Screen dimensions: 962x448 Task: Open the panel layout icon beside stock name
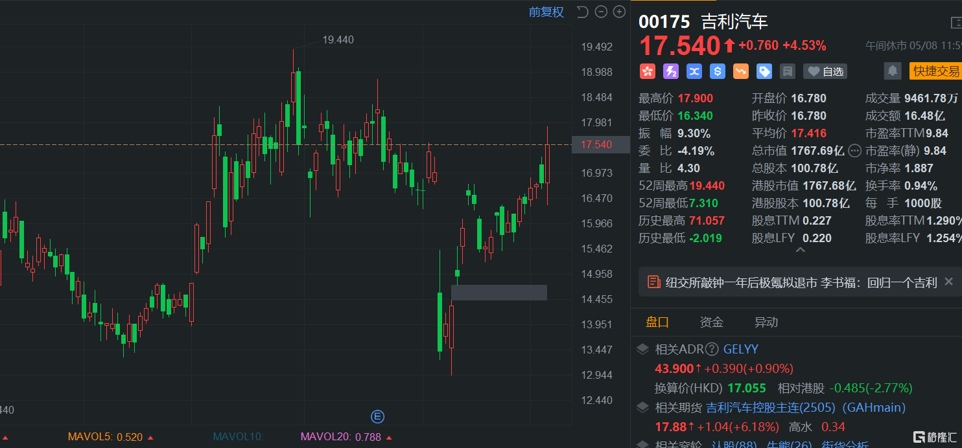957,23
